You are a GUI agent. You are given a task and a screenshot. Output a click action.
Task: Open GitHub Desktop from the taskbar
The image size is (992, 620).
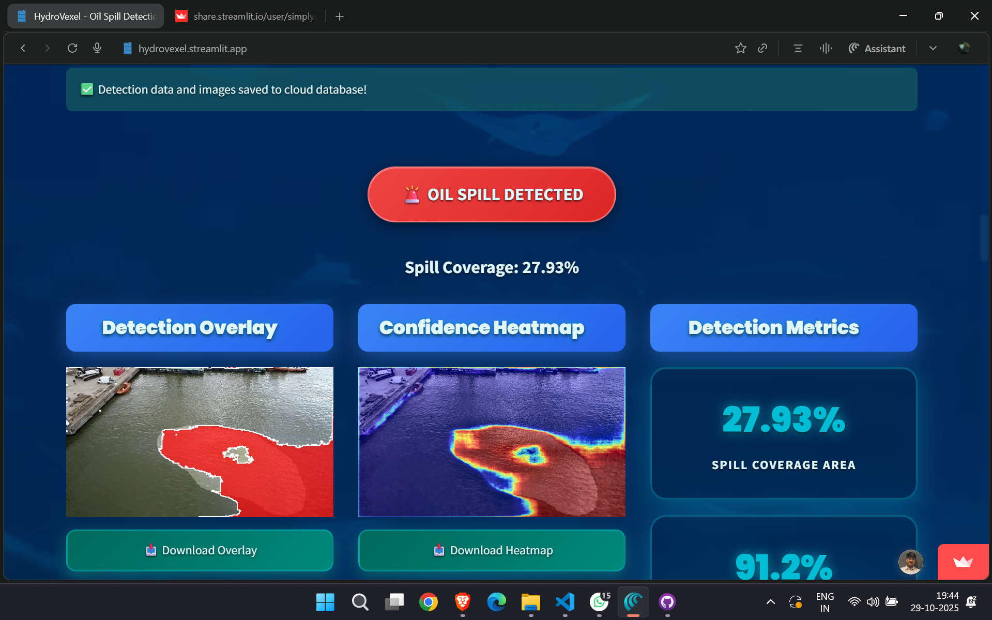667,602
